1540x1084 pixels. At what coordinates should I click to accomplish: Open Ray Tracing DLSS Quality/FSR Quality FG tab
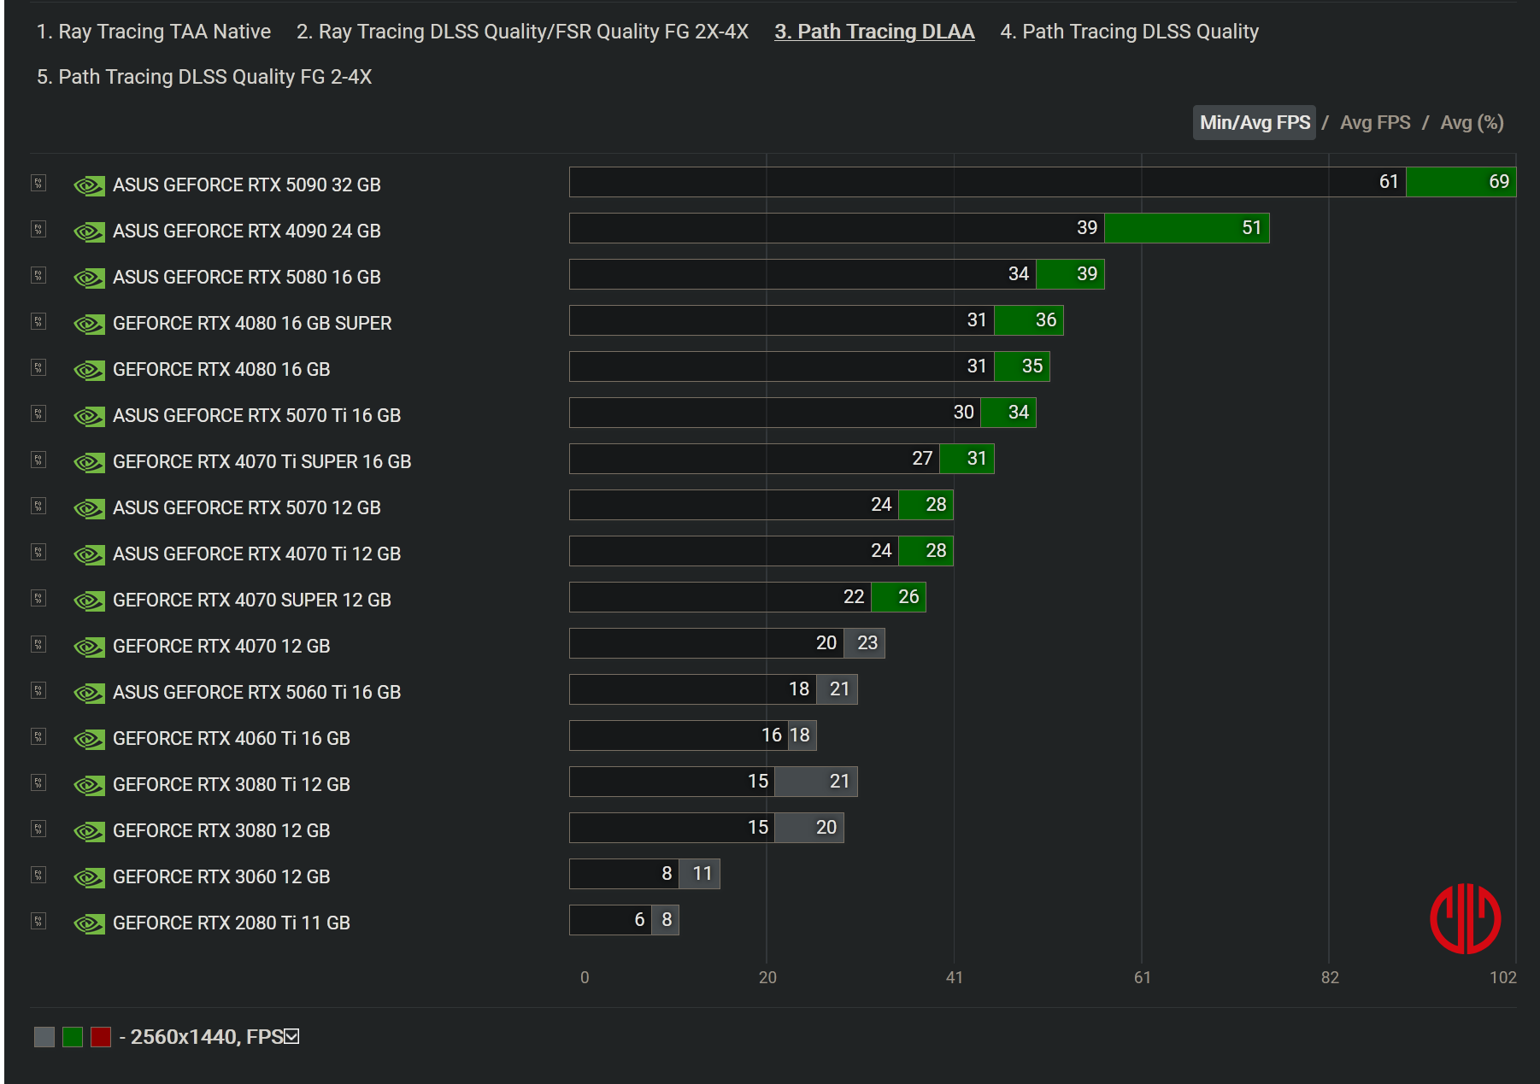pyautogui.click(x=522, y=32)
